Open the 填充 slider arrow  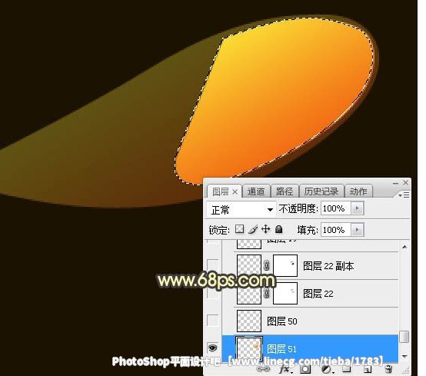[358, 230]
